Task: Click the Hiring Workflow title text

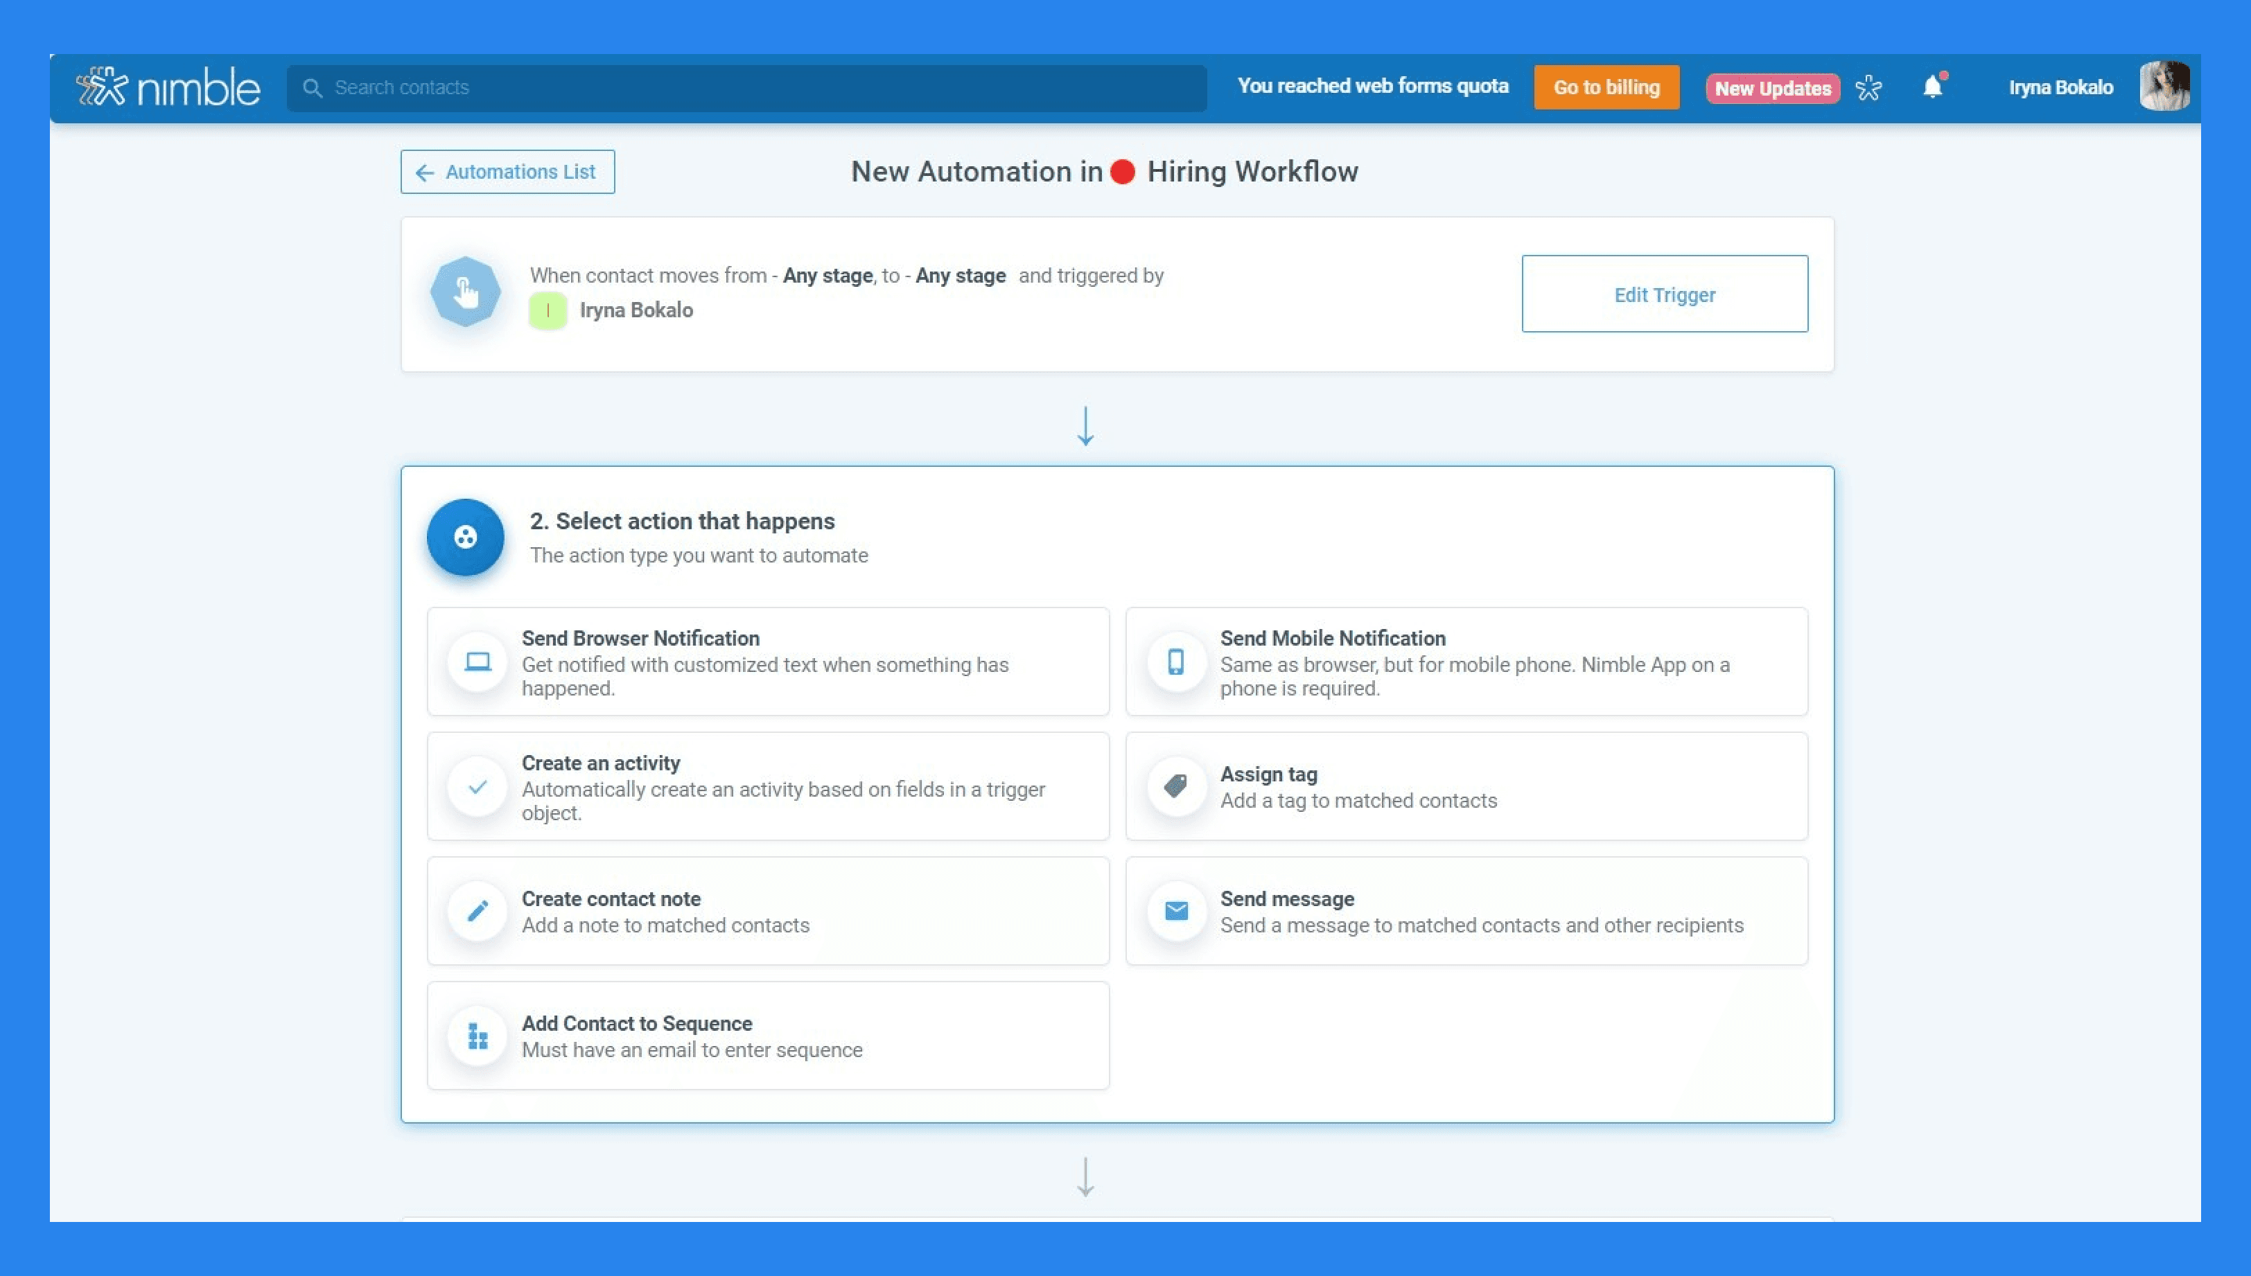Action: (x=1252, y=172)
